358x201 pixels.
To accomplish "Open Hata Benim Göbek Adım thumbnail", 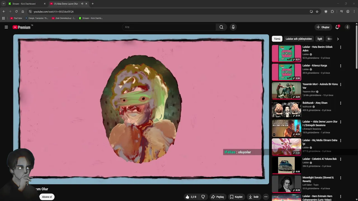I will (x=286, y=53).
